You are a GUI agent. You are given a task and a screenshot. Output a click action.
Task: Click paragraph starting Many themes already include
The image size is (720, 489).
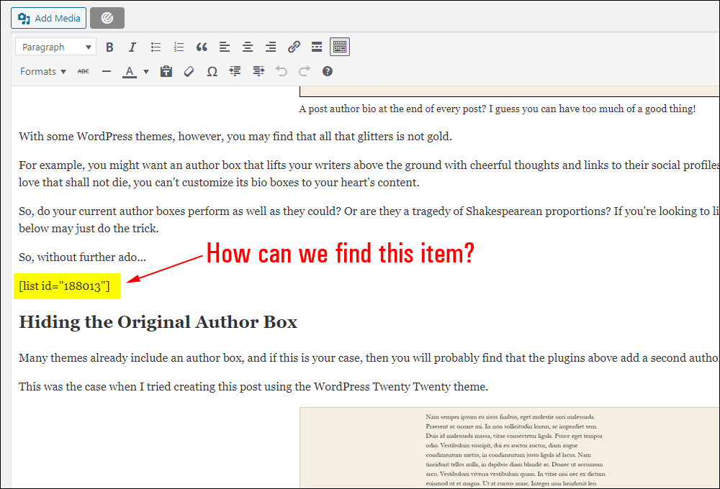369,358
